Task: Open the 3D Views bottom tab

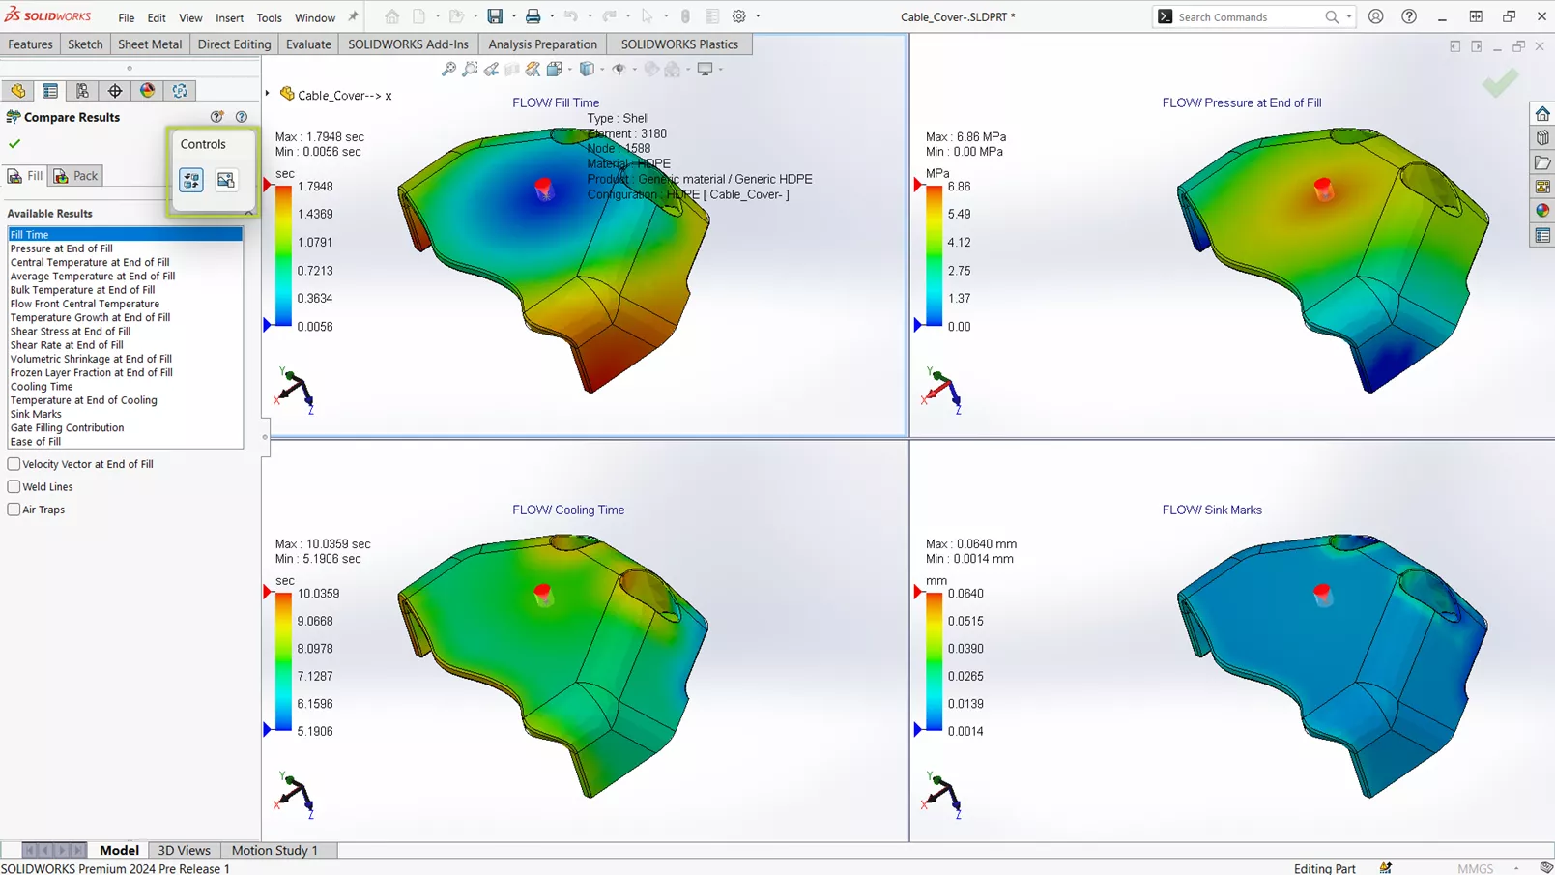Action: tap(184, 850)
